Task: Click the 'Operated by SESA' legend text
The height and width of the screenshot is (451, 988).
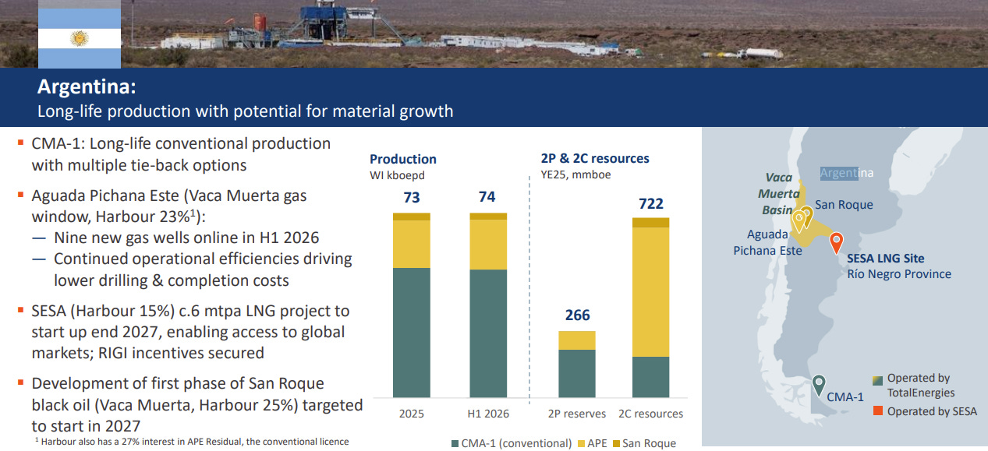Action: (932, 411)
